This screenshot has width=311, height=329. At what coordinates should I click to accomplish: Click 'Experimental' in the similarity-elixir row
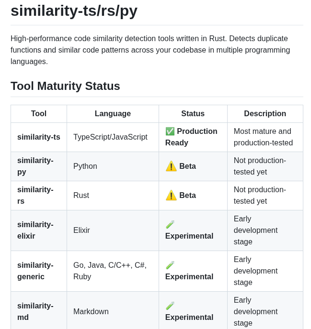click(189, 236)
